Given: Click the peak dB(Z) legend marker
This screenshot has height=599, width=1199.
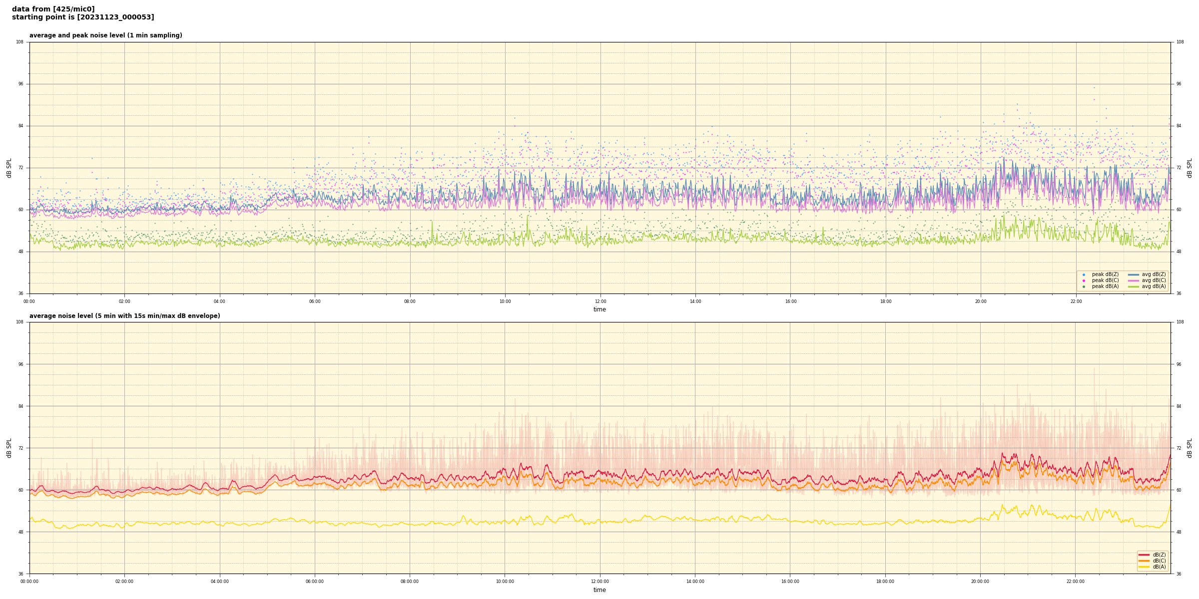Looking at the screenshot, I should [x=1084, y=275].
